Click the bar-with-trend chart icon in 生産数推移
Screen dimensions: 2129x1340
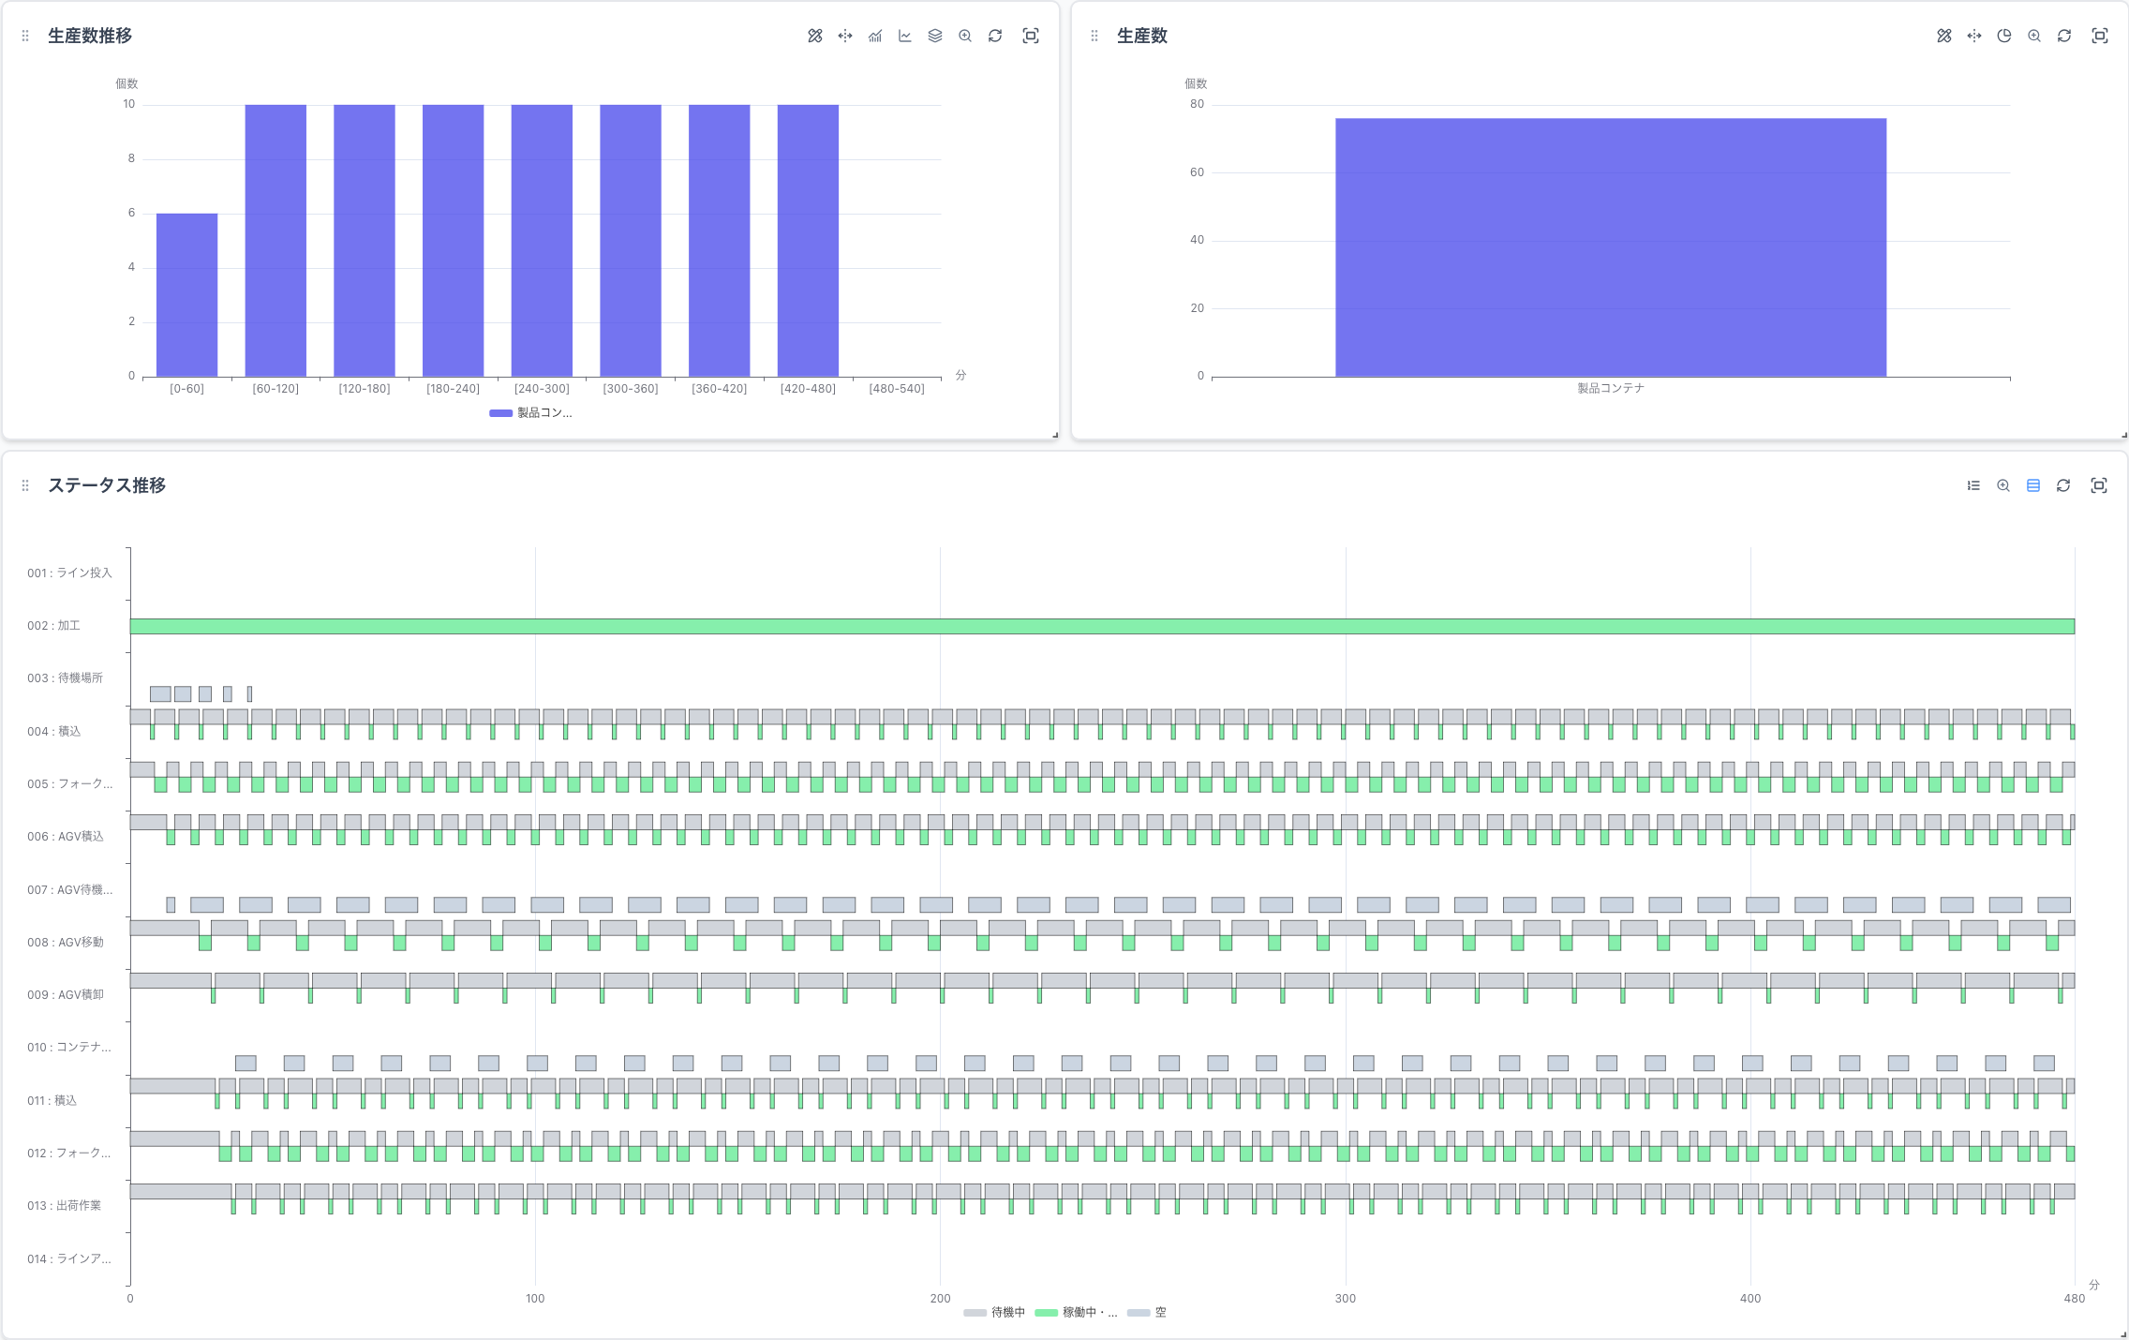(874, 36)
